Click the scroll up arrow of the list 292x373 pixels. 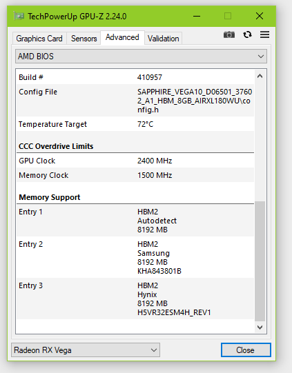point(260,76)
